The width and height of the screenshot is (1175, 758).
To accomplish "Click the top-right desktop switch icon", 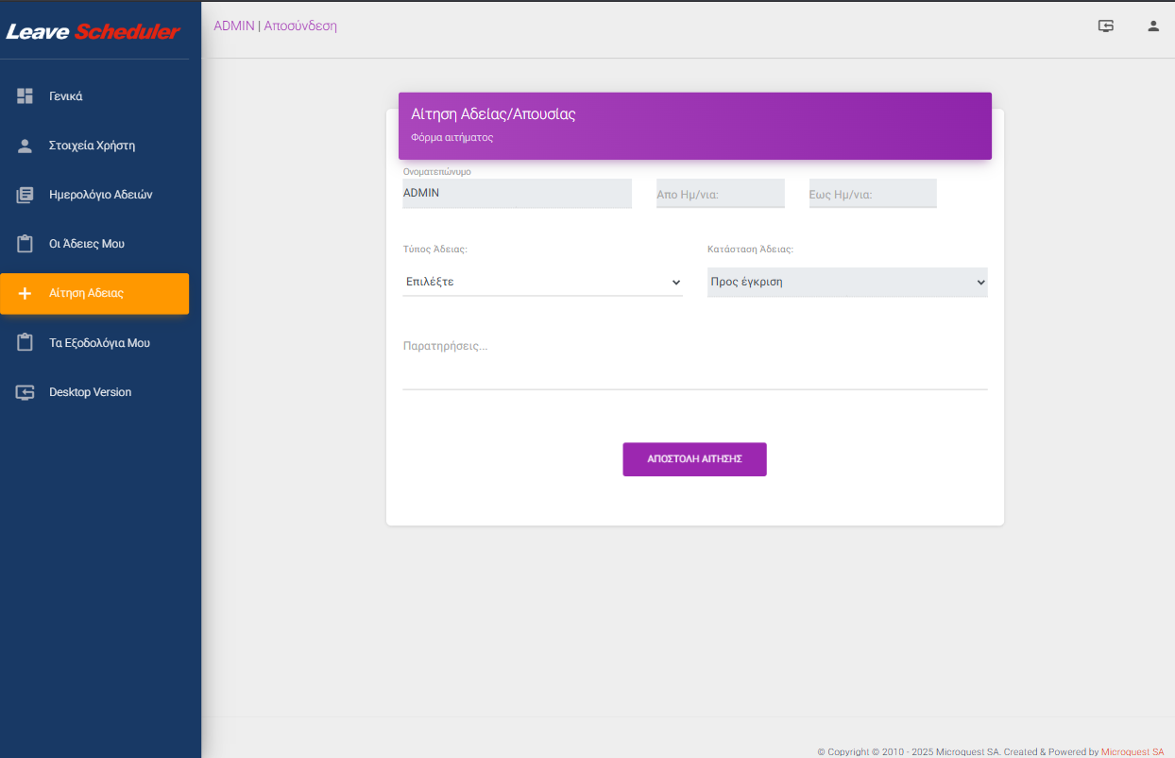I will 1106,26.
